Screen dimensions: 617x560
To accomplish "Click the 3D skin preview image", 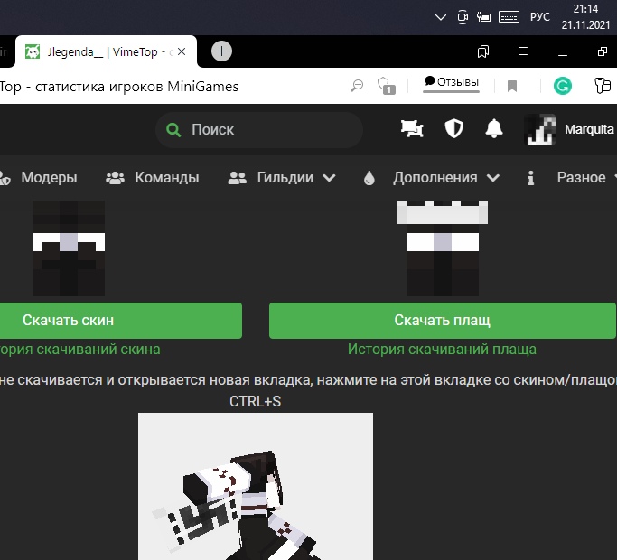I will [x=255, y=486].
